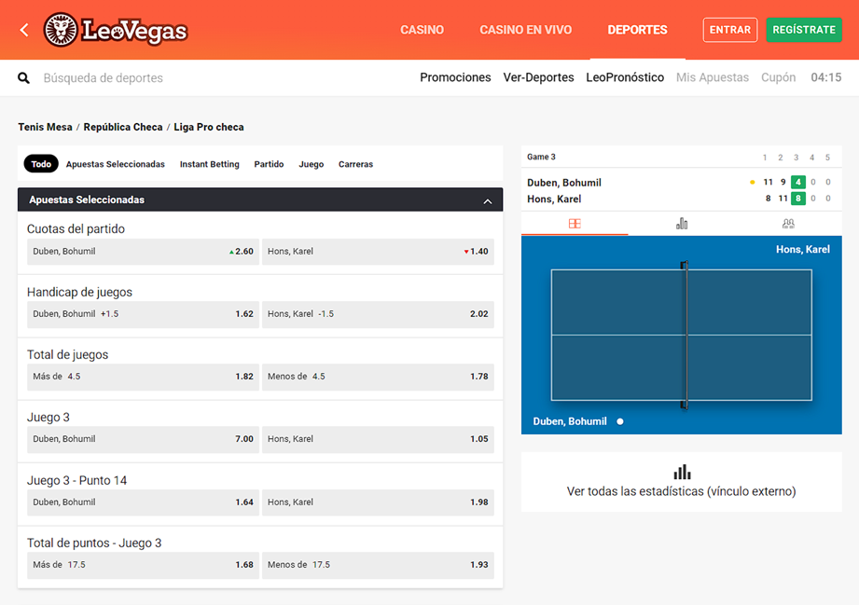Screen dimensions: 859x605
Task: Click the ENTRAR login button
Action: pyautogui.click(x=729, y=30)
